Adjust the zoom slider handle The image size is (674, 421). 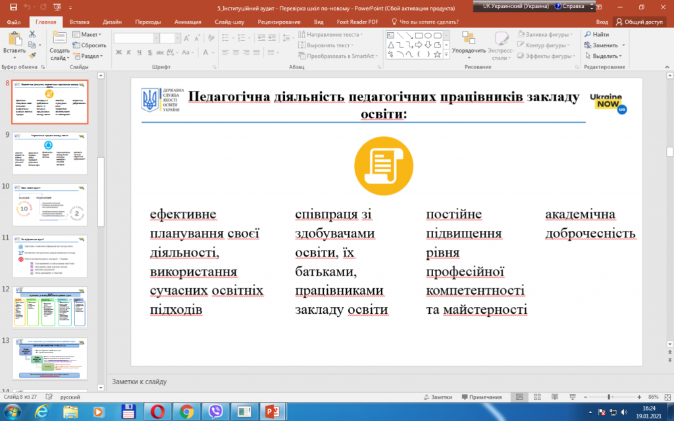609,397
